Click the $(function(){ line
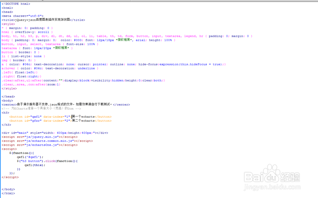 22,153
